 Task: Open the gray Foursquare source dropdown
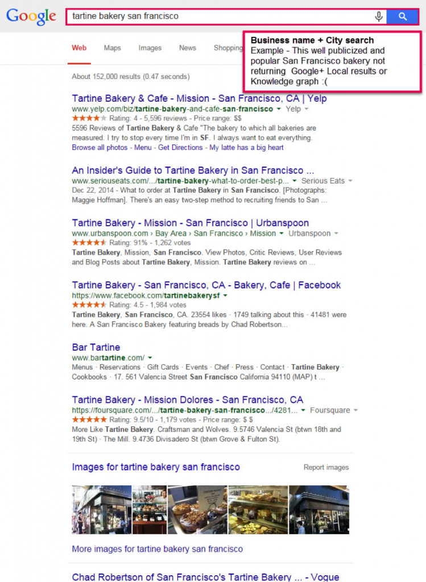355,410
